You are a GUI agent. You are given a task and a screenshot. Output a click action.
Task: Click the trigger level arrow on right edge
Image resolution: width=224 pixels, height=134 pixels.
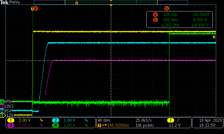[214, 37]
